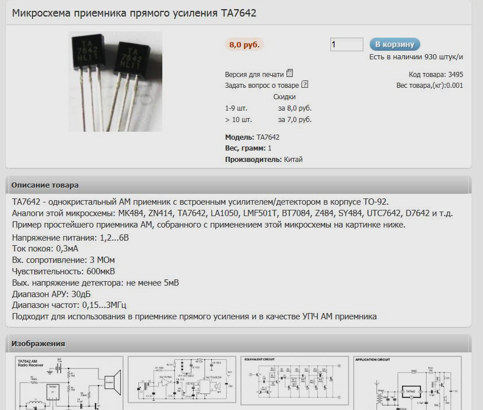
Task: Click the line 'Ток покоя: 0,3мА'
Action: click(x=45, y=249)
